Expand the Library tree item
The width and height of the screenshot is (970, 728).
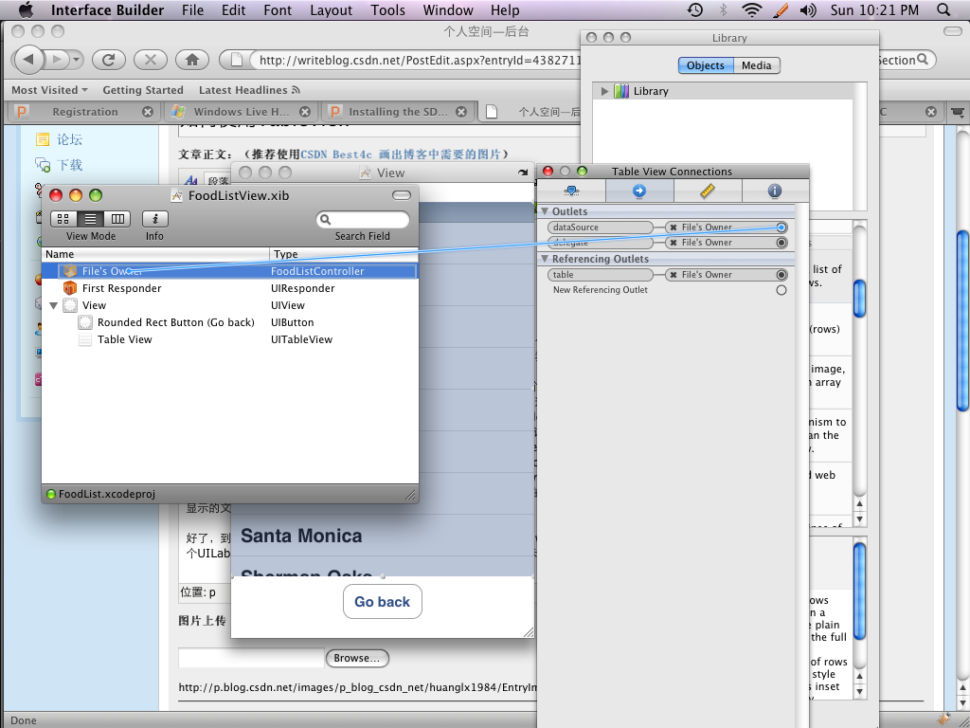604,91
